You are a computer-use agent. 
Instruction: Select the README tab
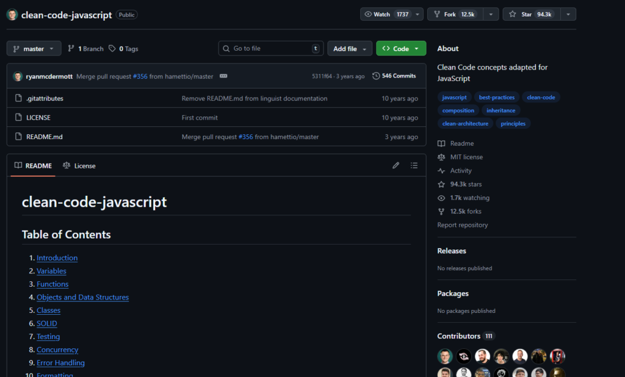click(33, 166)
